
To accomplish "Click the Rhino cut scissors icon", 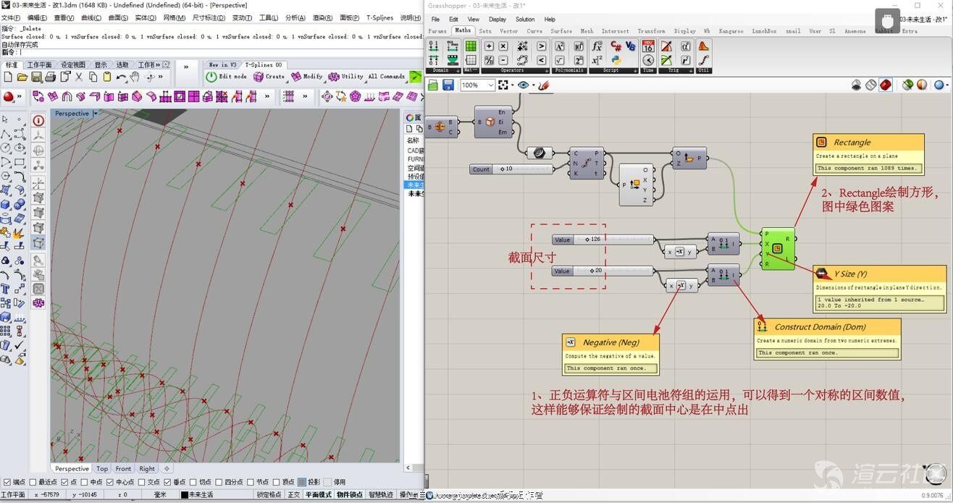I will [x=79, y=77].
